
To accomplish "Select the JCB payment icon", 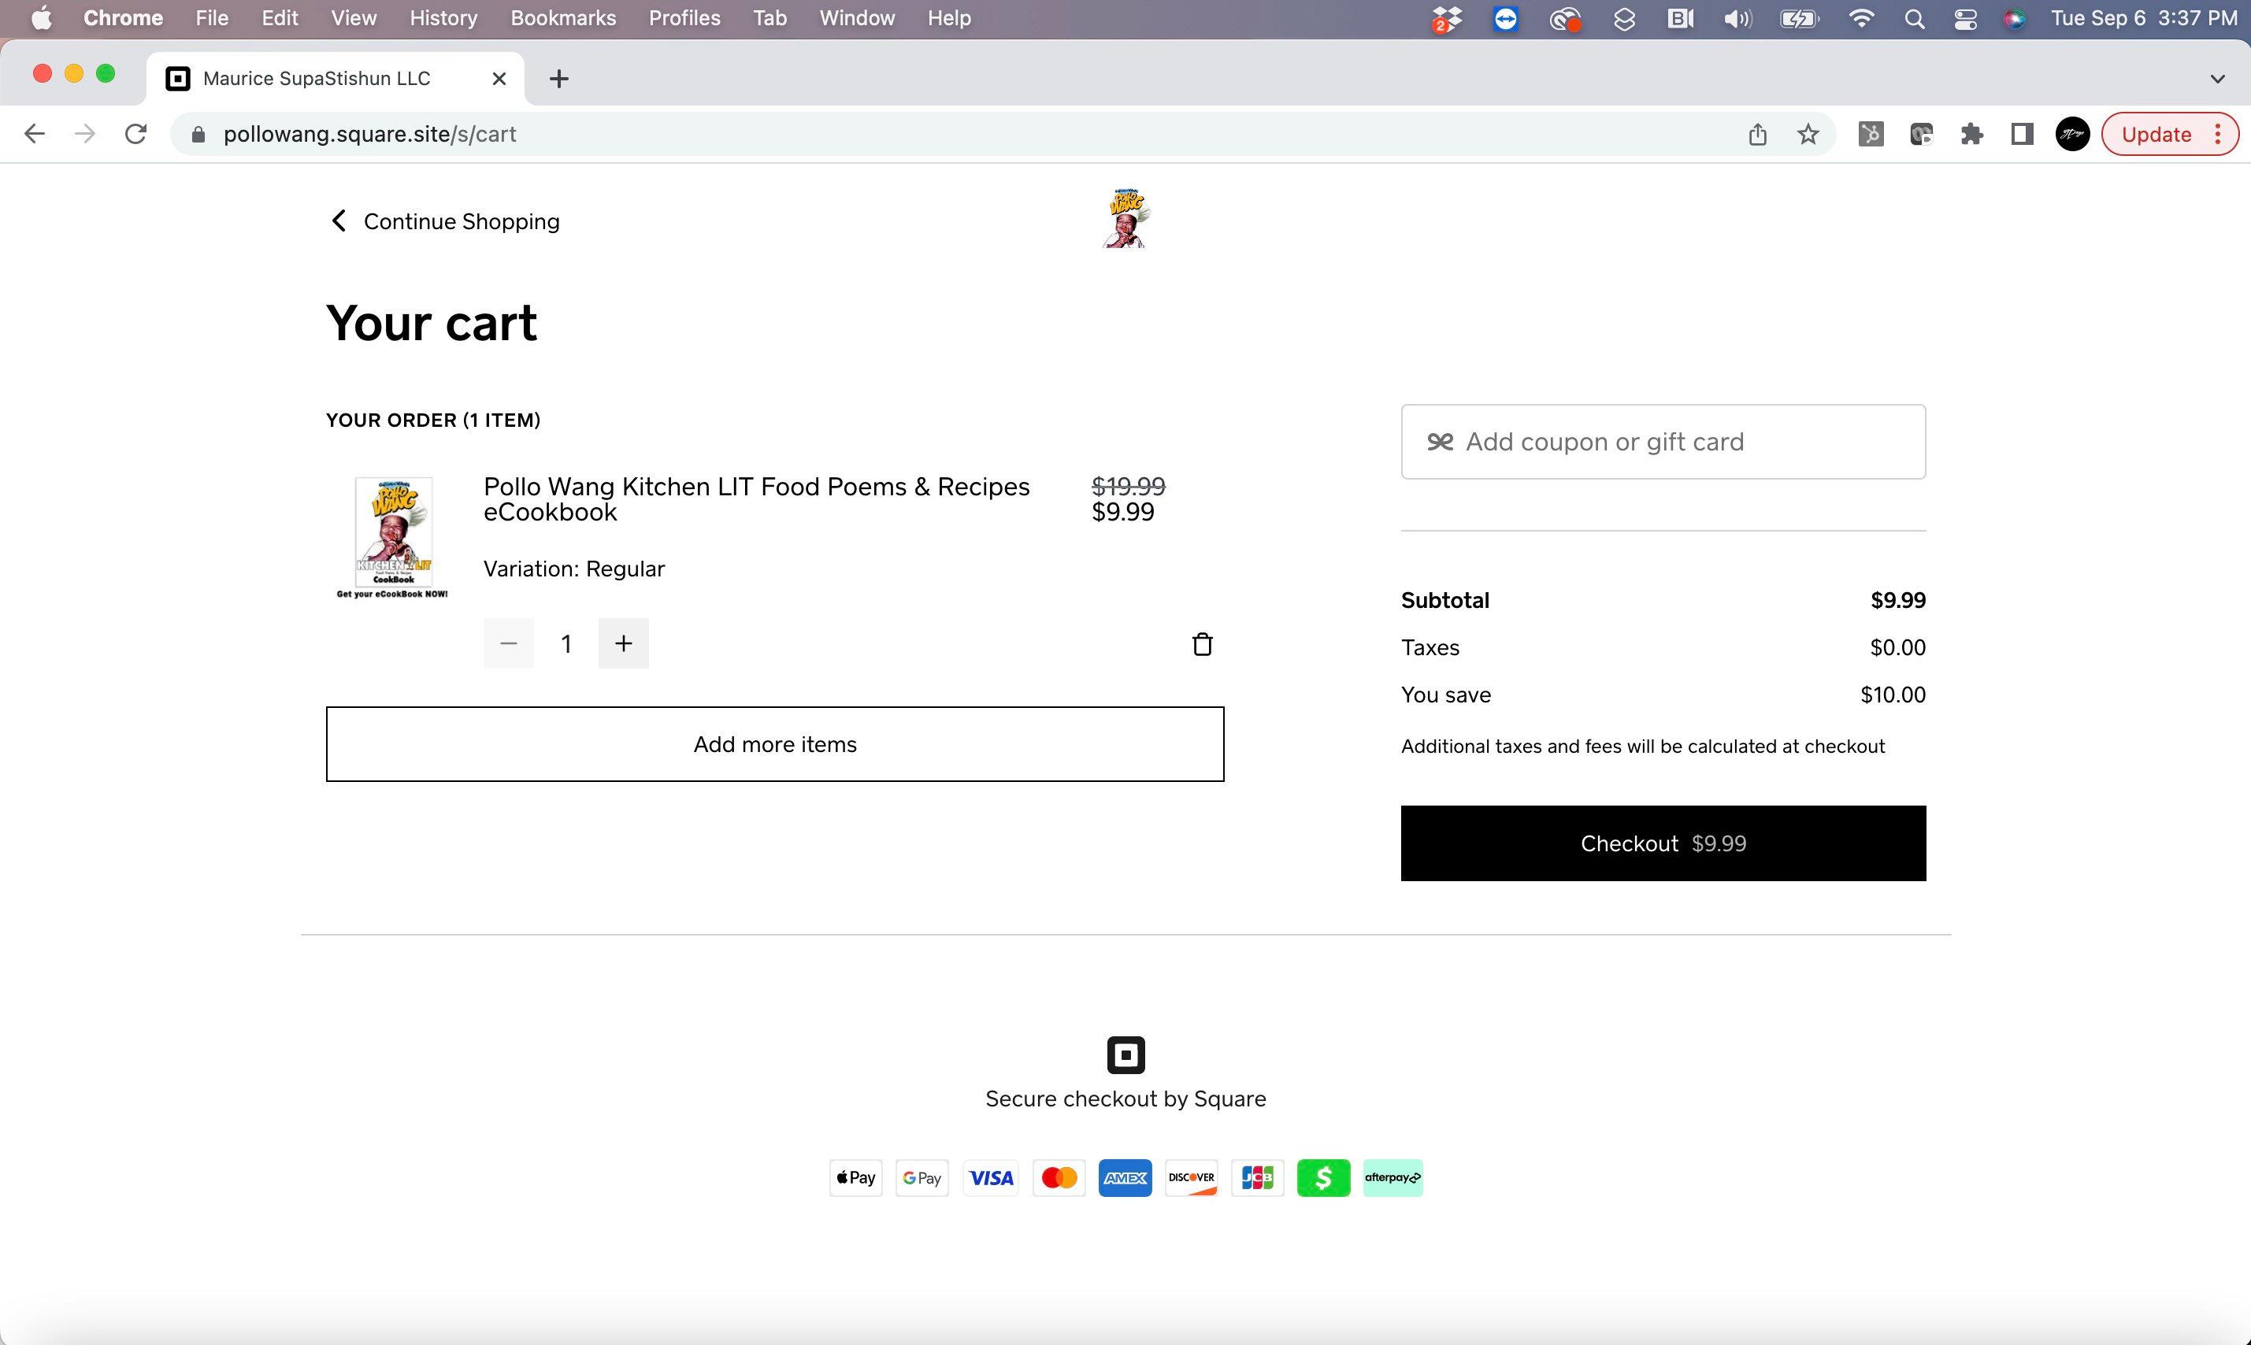I will pos(1259,1176).
